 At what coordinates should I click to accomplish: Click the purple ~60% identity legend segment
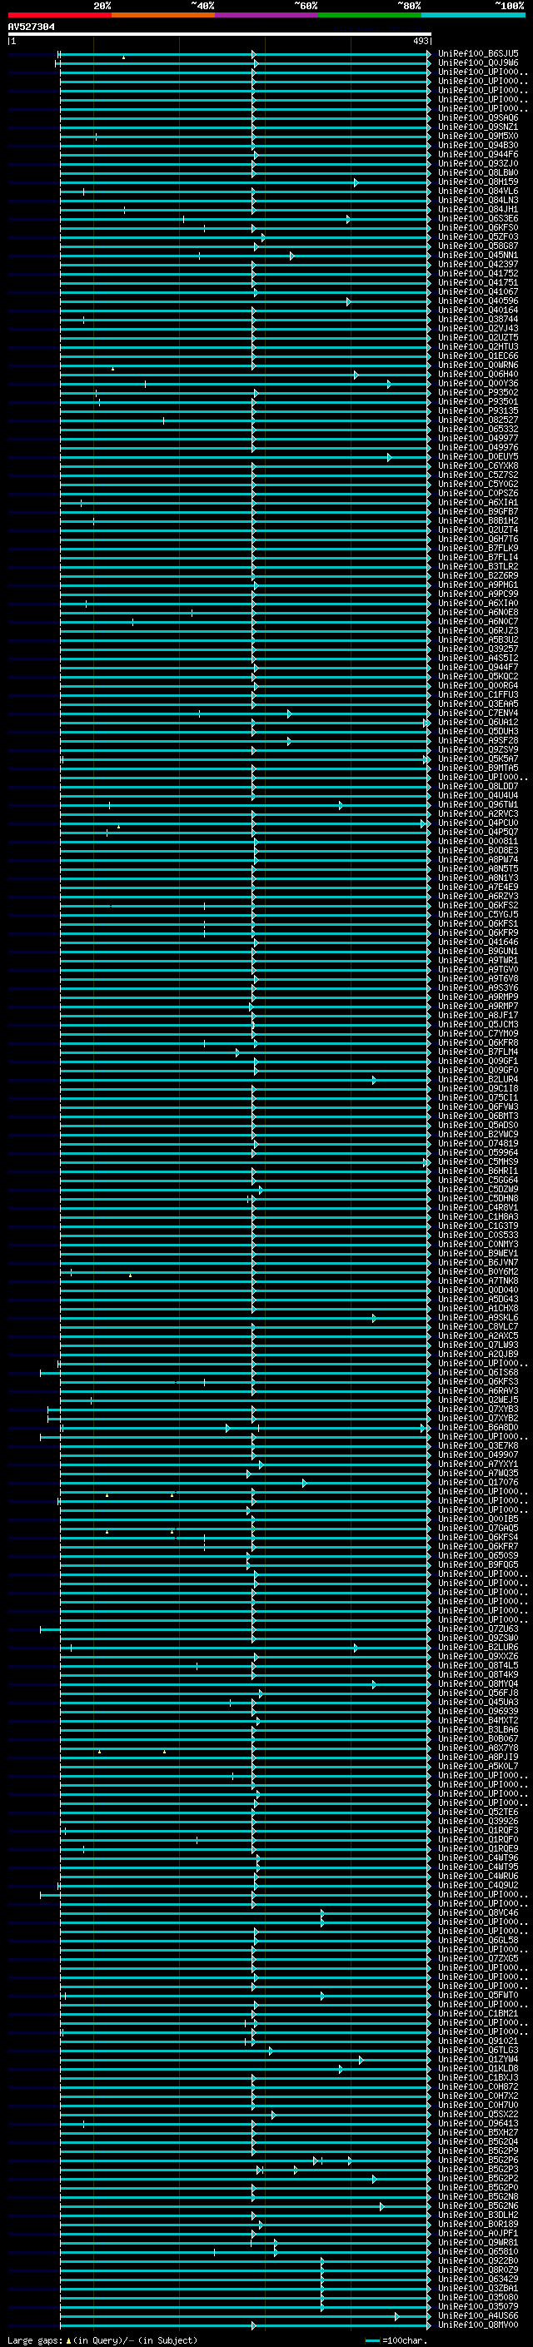pyautogui.click(x=267, y=15)
